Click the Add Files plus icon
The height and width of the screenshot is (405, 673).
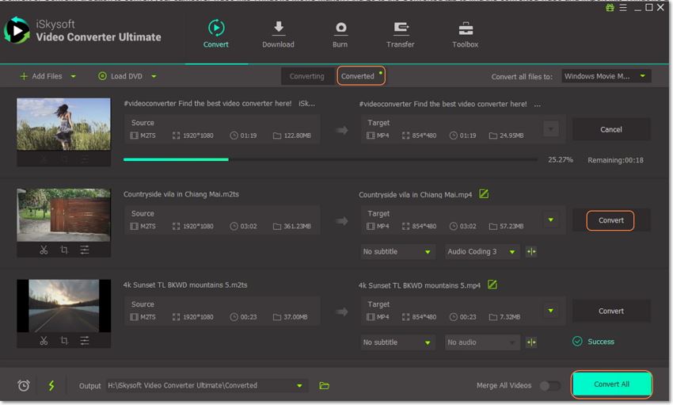click(x=24, y=76)
